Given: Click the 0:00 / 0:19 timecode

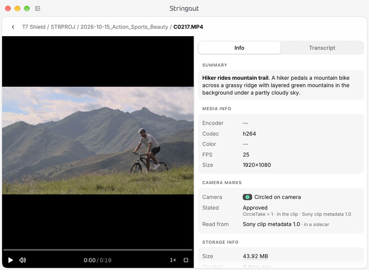Looking at the screenshot, I should click(97, 260).
